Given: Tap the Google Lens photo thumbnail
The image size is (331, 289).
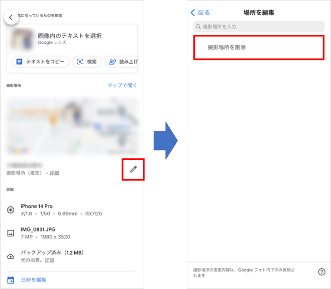Looking at the screenshot, I should (x=23, y=39).
